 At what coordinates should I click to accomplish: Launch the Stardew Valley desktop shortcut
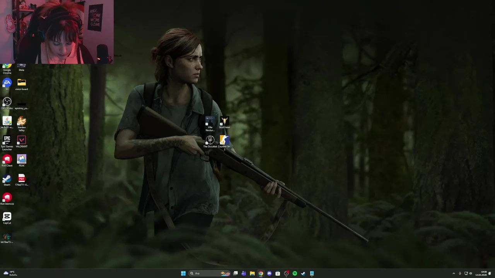(x=21, y=124)
